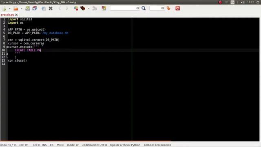Click line number 14 in margin
This screenshot has width=261, height=147.
click(x=3, y=64)
